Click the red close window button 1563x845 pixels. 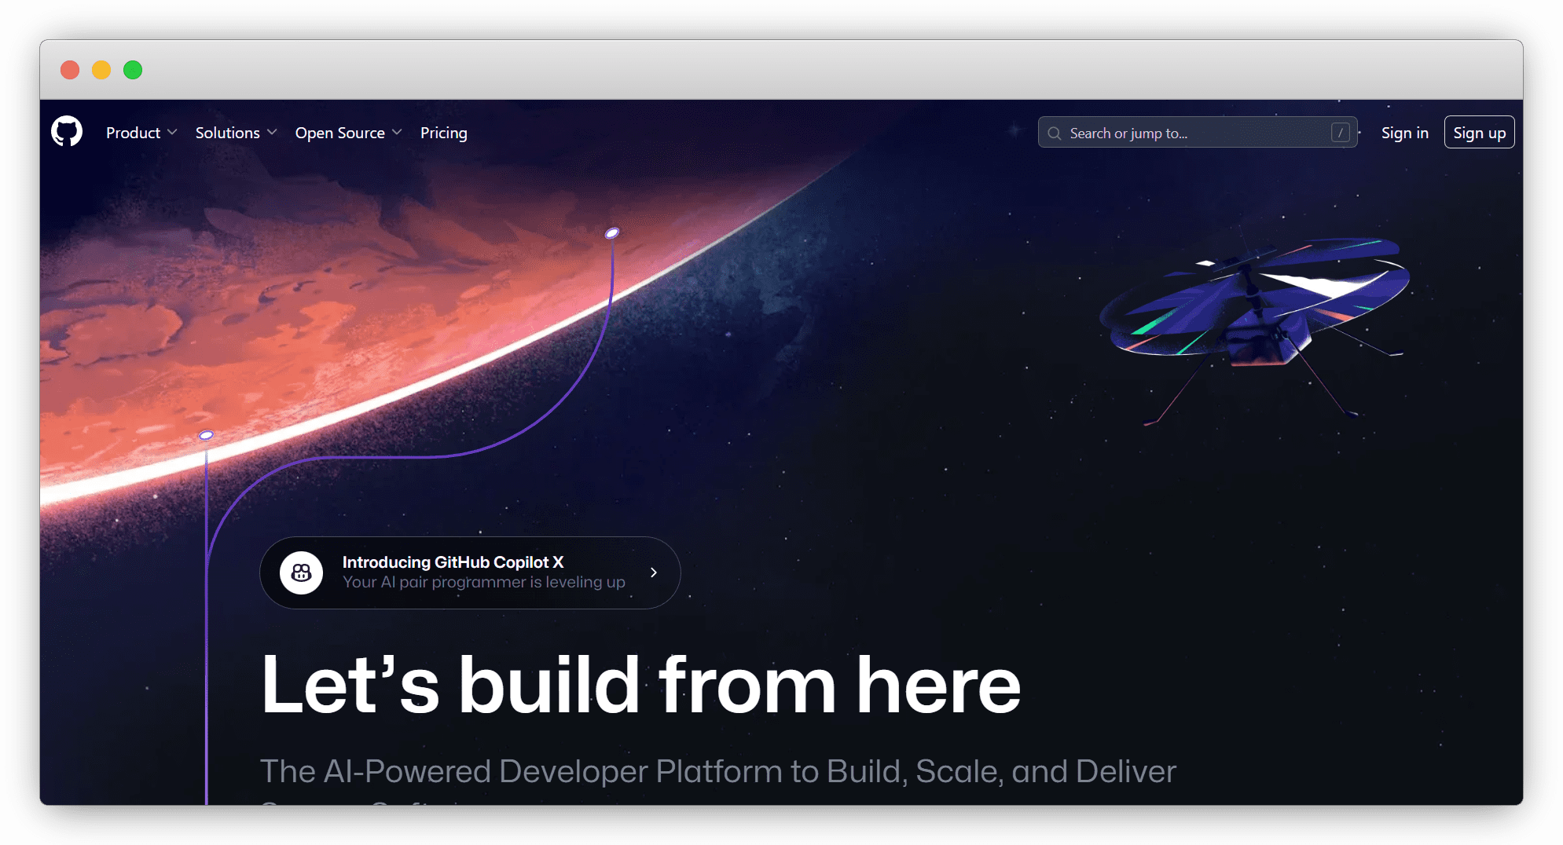pos(70,70)
